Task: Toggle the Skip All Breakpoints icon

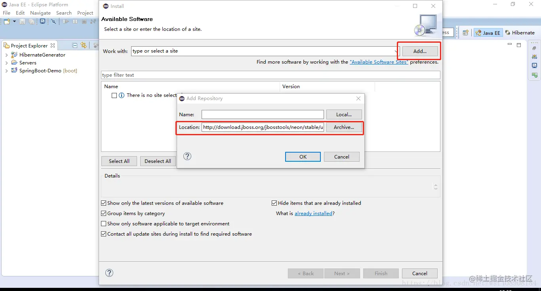Action: 54,21
